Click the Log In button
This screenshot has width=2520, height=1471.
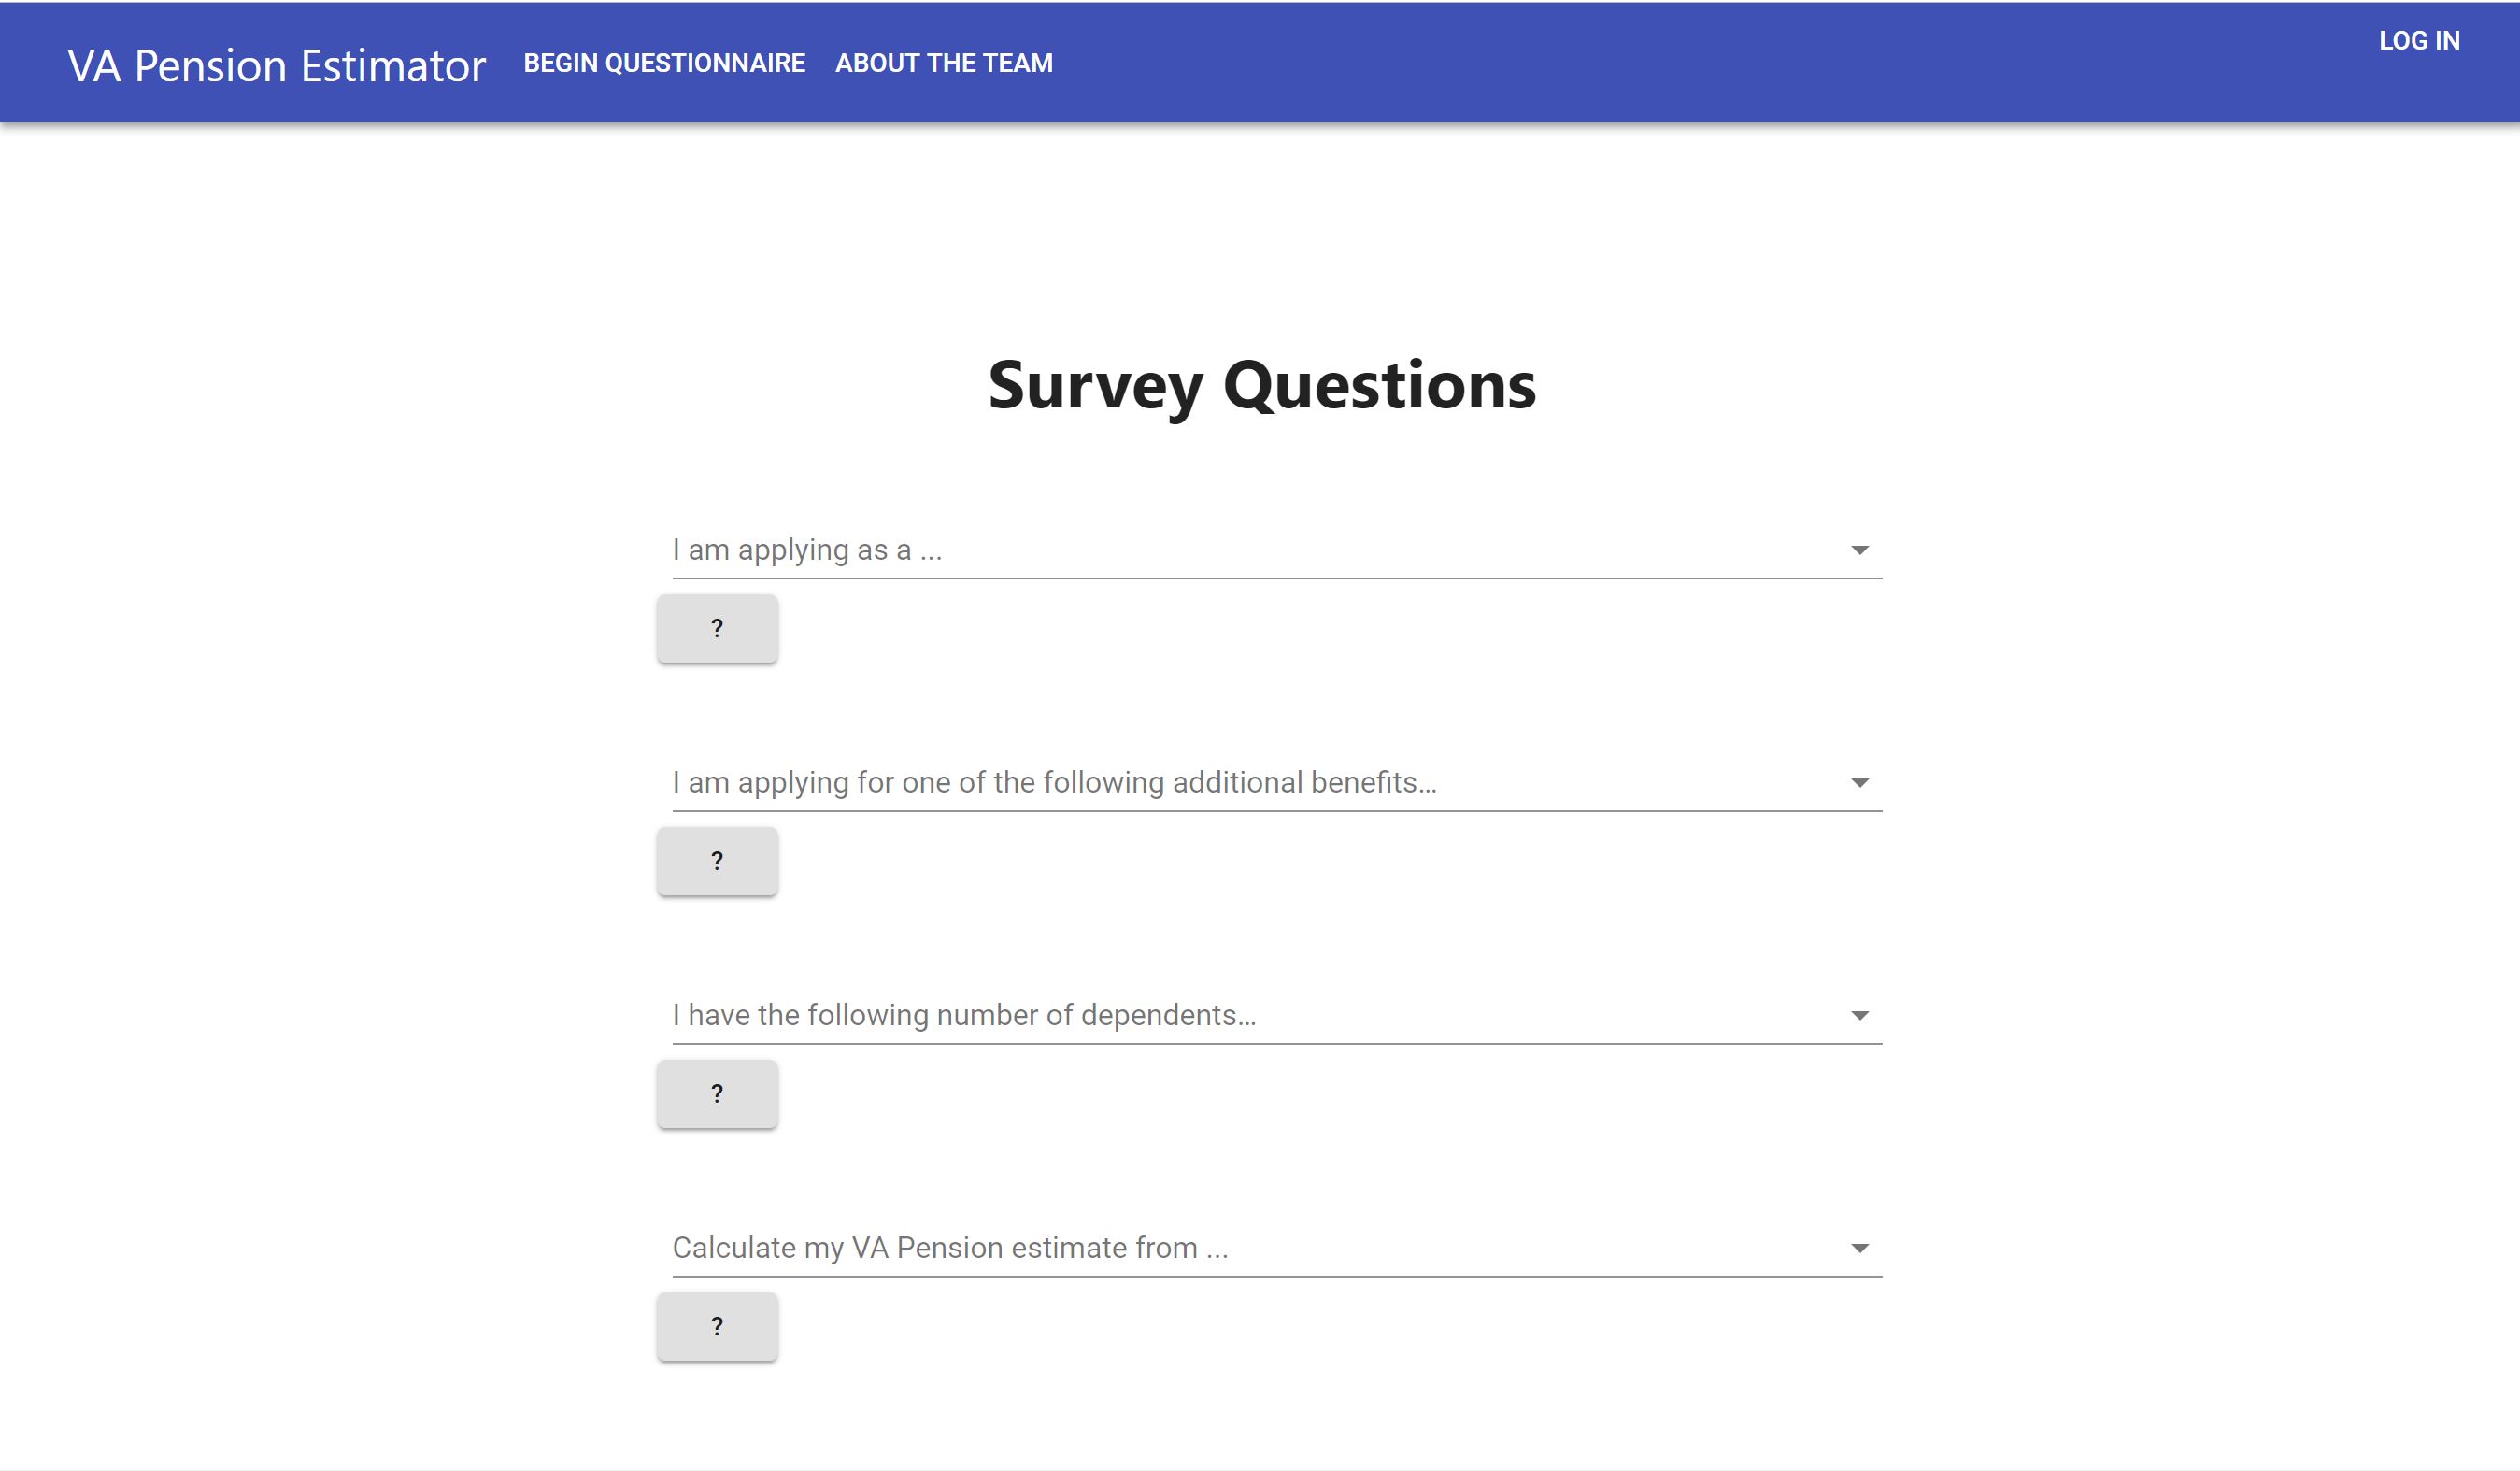(2420, 40)
